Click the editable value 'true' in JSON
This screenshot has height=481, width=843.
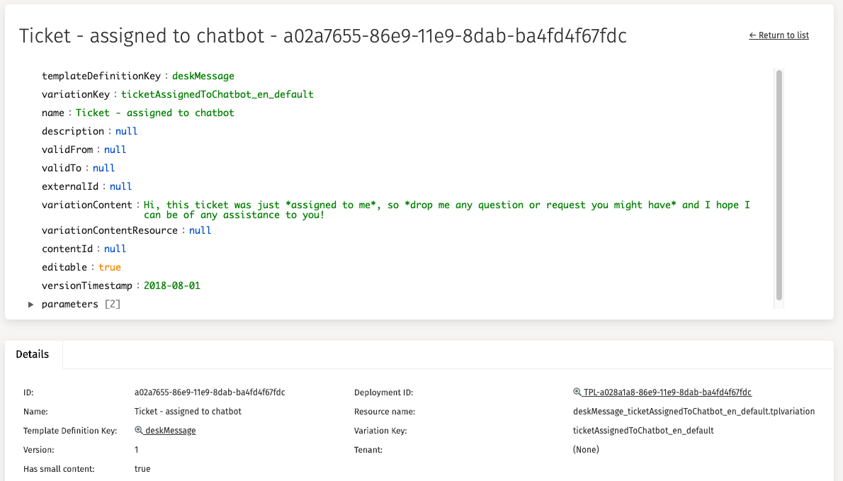click(110, 268)
